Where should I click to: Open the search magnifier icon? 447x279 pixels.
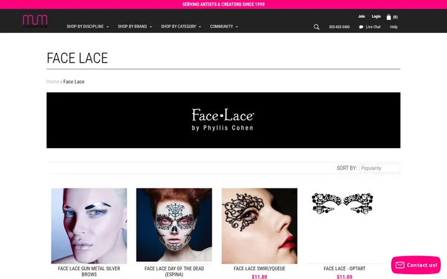click(x=317, y=27)
